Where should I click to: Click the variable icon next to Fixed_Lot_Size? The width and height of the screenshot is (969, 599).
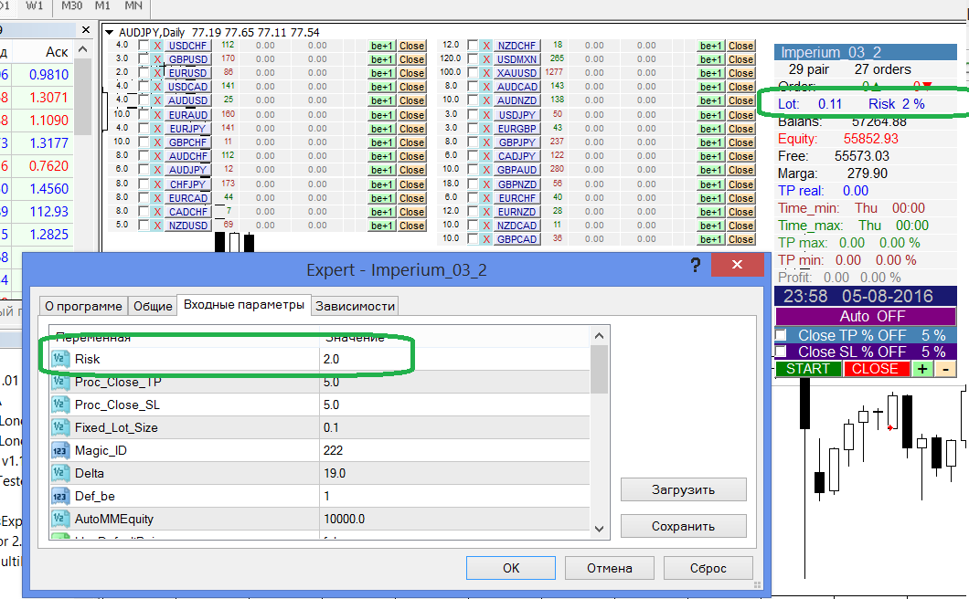pos(60,427)
